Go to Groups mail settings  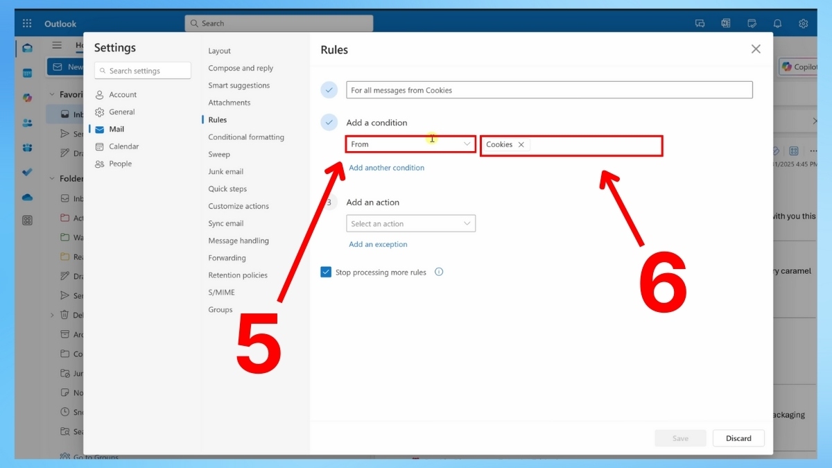(220, 310)
